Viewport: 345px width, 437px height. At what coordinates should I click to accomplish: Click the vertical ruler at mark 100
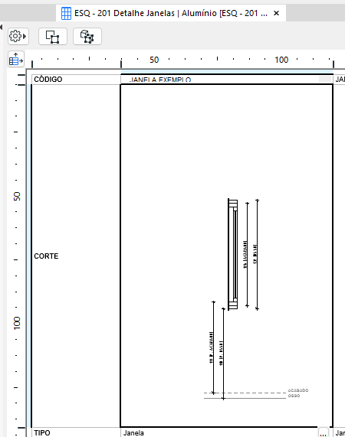pos(17,323)
